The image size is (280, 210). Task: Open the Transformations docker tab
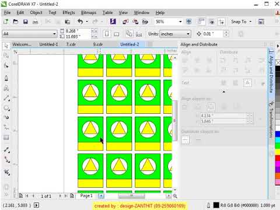click(271, 120)
